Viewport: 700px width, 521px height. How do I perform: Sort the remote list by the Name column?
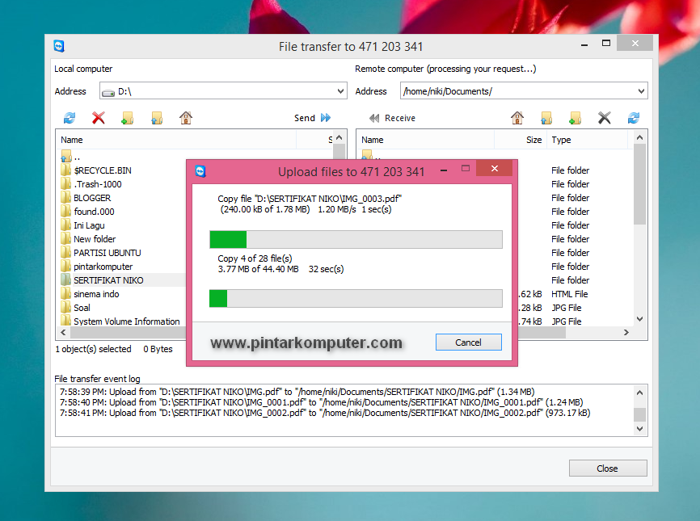coord(425,140)
